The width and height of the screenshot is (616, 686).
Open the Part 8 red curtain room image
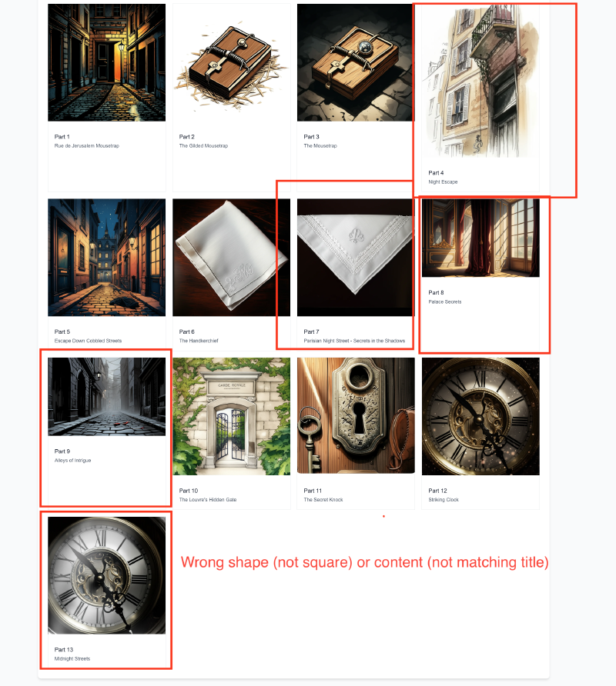click(x=480, y=238)
